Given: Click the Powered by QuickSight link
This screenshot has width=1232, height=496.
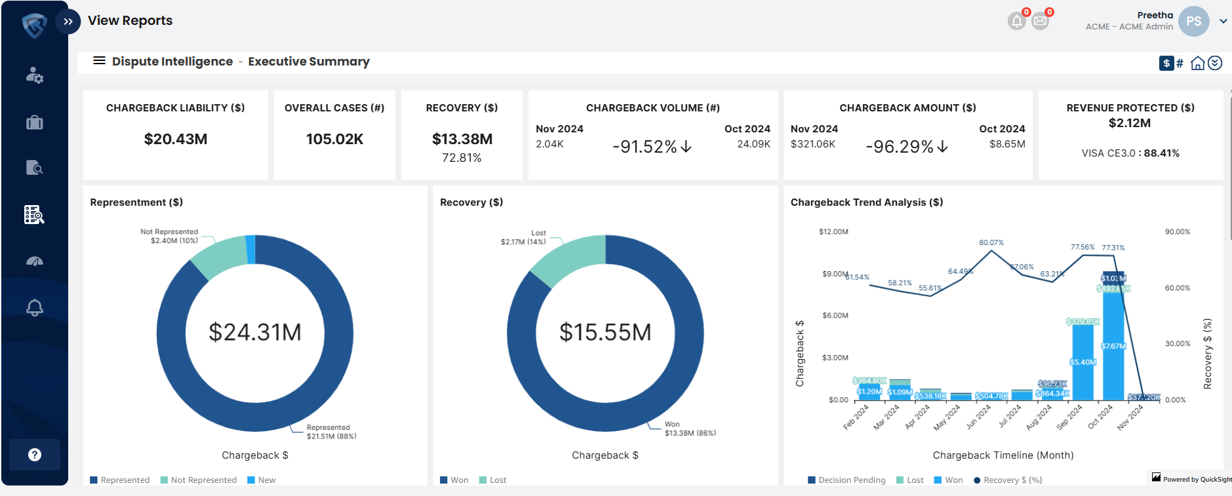Looking at the screenshot, I should (1191, 479).
